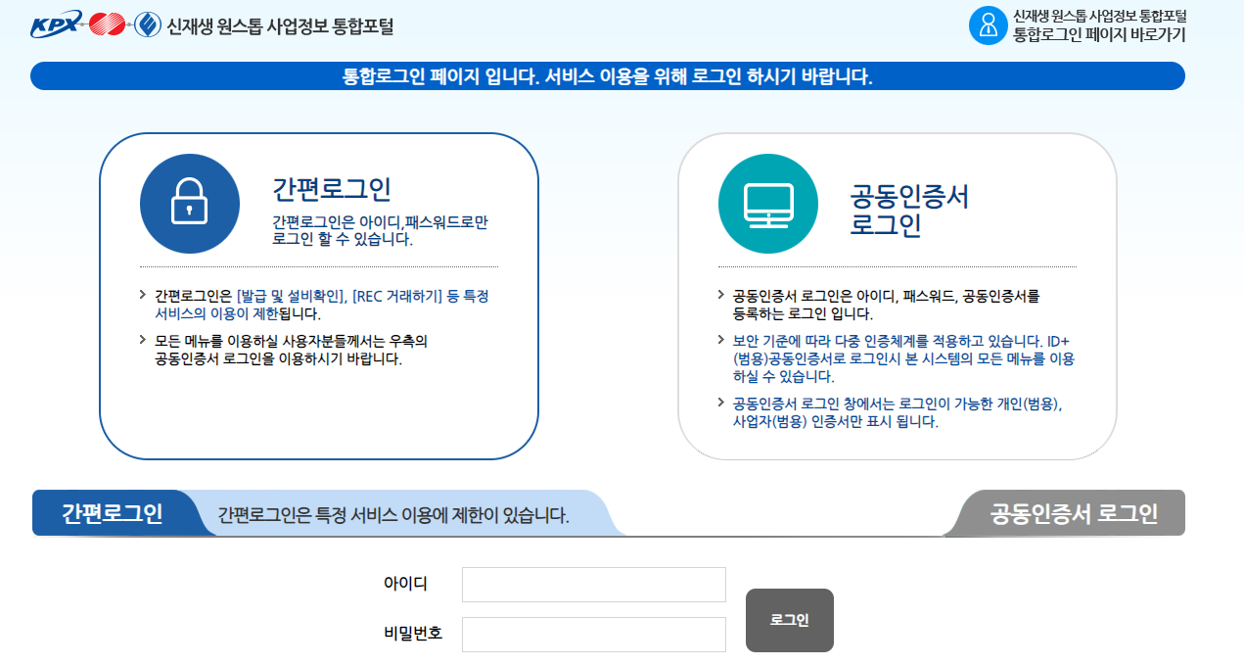Select the blue padlock icon for 간편로그인
1244x665 pixels.
pos(191,203)
